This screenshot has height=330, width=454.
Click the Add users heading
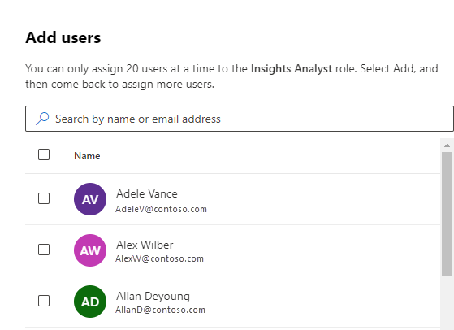point(63,37)
